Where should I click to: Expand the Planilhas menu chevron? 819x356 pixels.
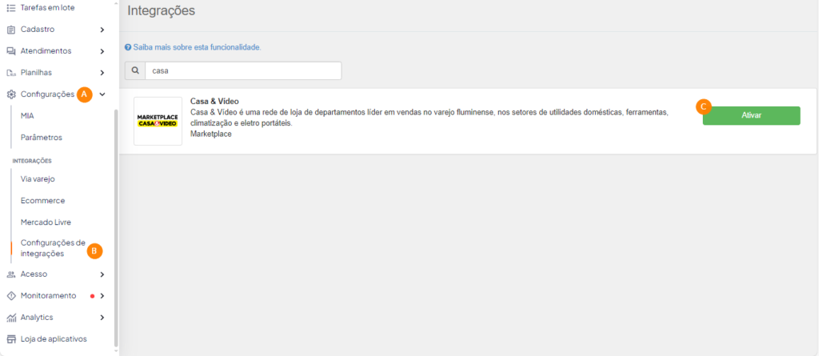point(102,73)
